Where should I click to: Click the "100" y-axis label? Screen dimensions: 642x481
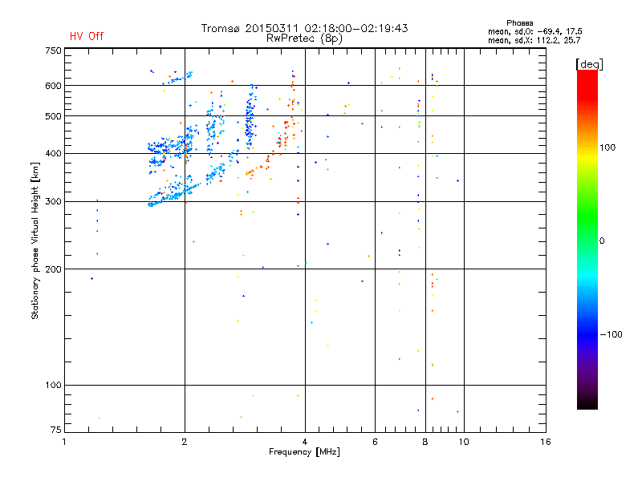pos(53,386)
